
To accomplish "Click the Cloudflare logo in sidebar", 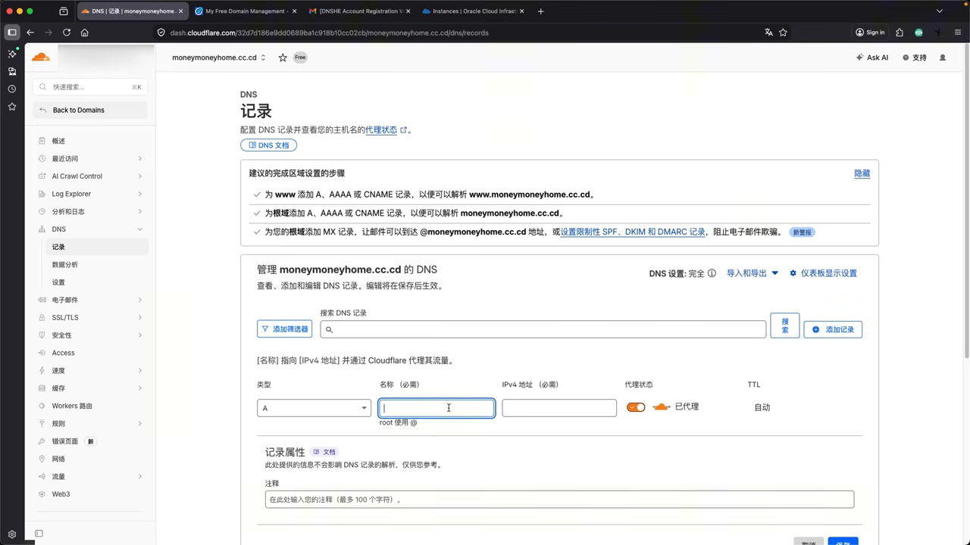I will (x=40, y=58).
